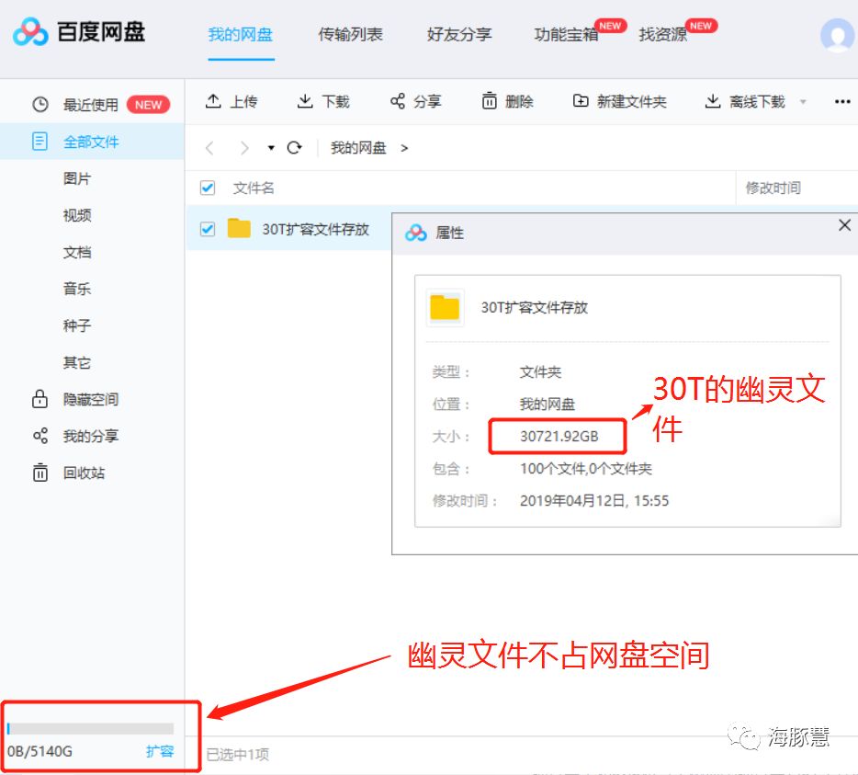858x775 pixels.
Task: Click 已选中1项 status text
Action: click(x=238, y=754)
